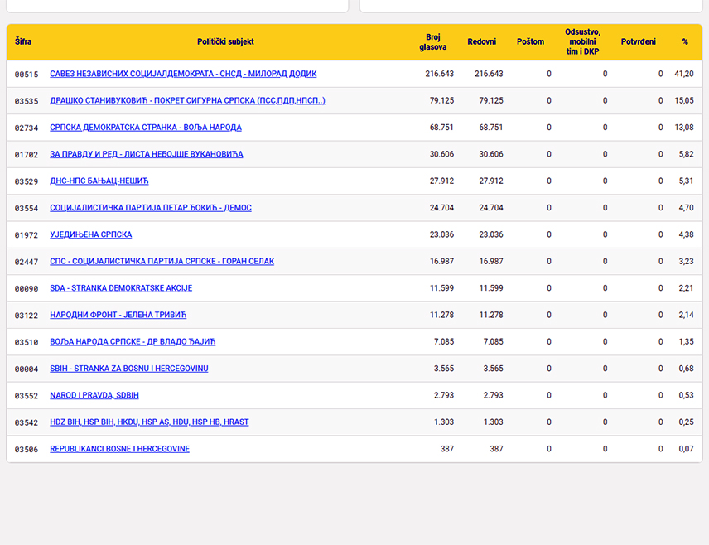Click the Broj glasova column header
Viewport: 709px width, 545px height.
[x=432, y=41]
